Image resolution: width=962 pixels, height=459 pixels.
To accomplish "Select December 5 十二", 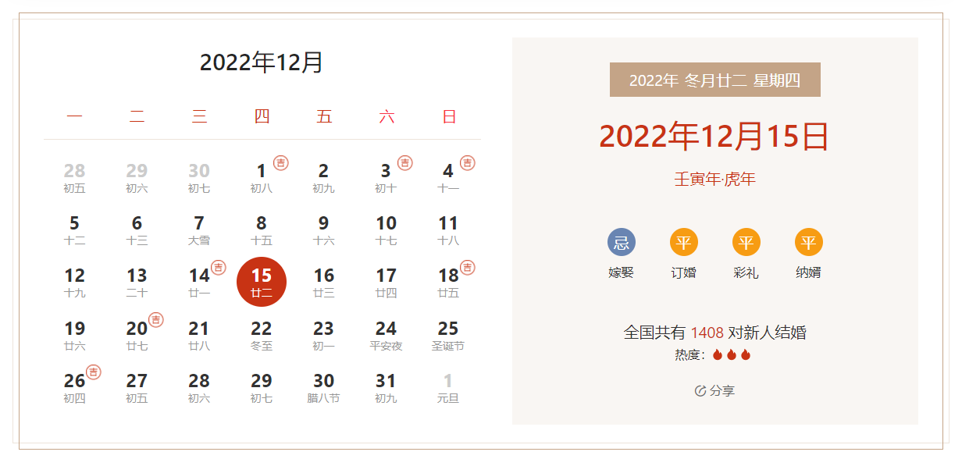I will pos(75,230).
